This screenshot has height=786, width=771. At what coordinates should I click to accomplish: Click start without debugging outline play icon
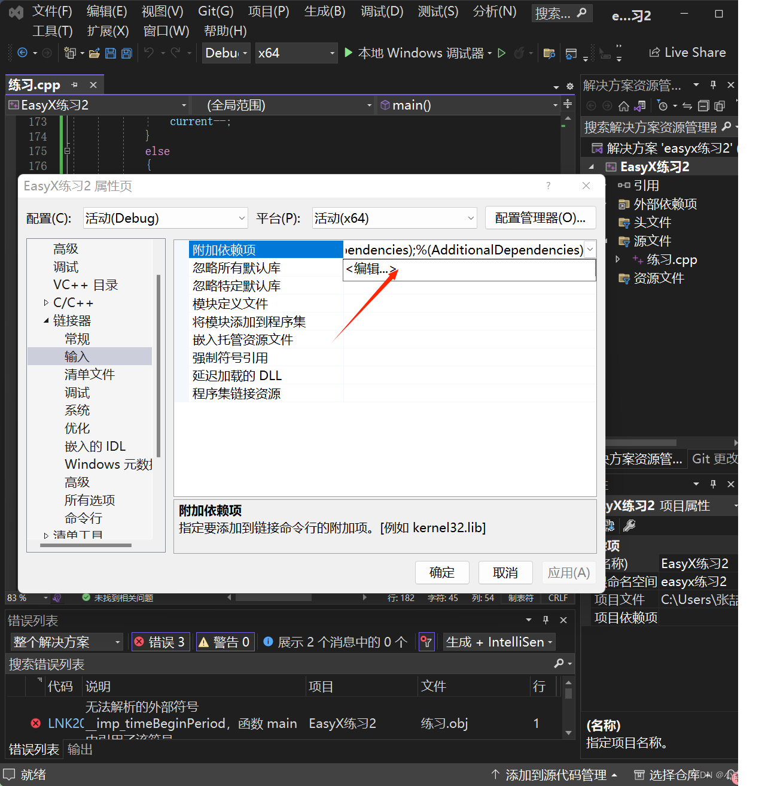pyautogui.click(x=501, y=53)
